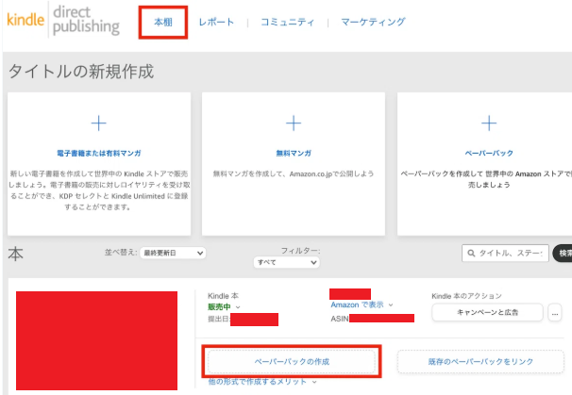
Task: Click the plus icon for 電子書籍または有料マンガ
Action: (98, 123)
